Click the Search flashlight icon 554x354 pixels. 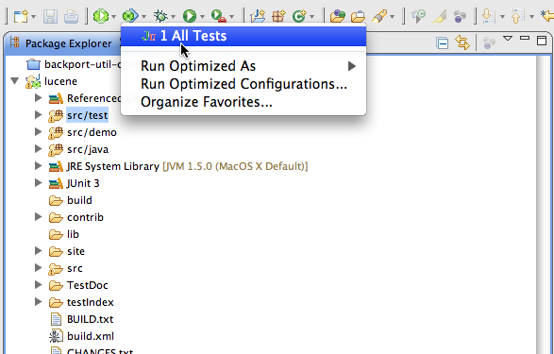coord(379,16)
